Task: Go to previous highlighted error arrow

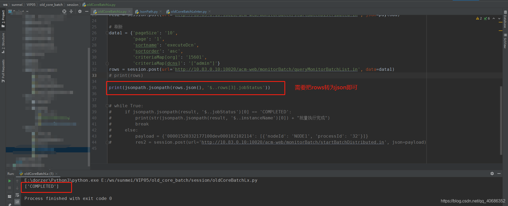Action: pyautogui.click(x=494, y=18)
